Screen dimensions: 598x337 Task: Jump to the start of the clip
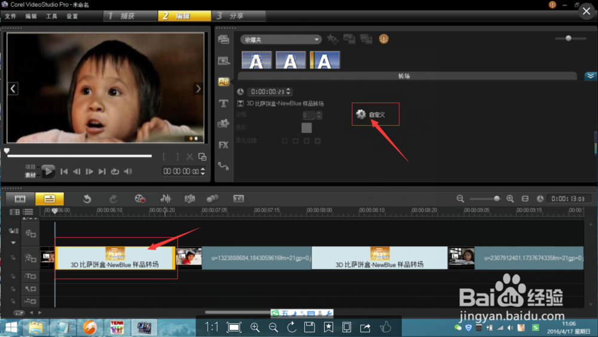point(64,172)
